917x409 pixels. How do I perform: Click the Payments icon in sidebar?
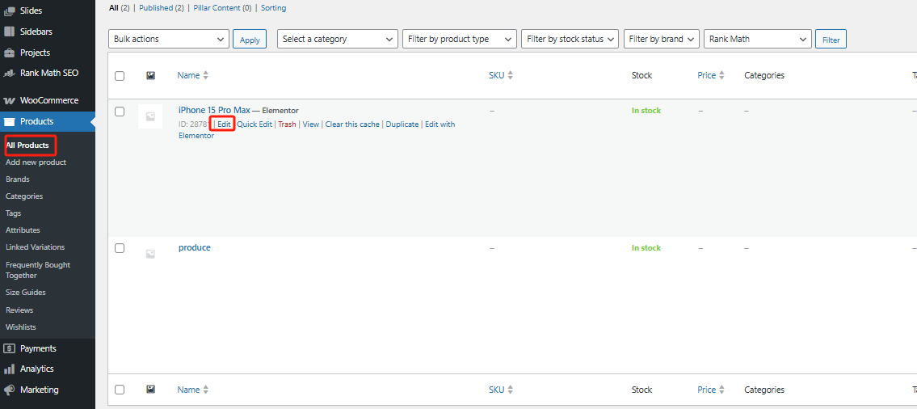[10, 348]
